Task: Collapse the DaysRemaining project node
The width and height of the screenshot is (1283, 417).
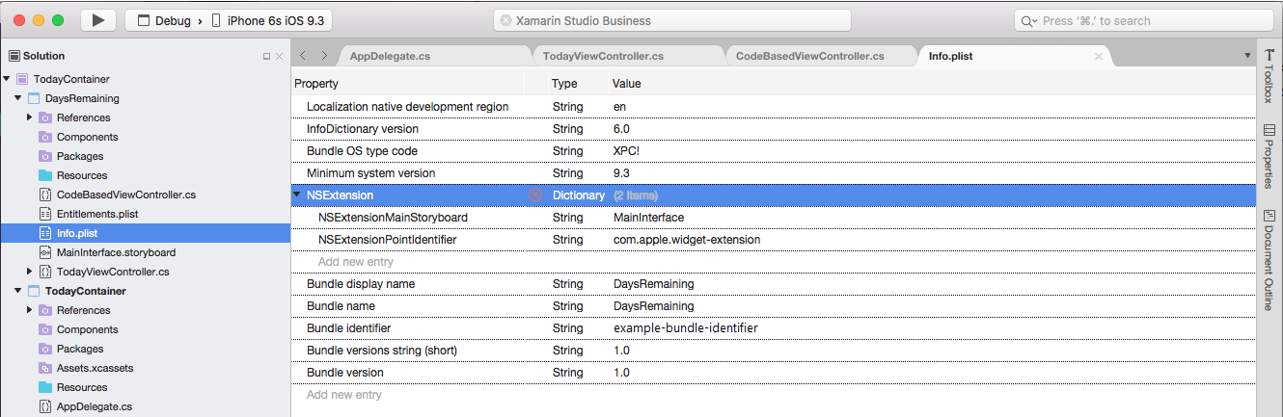Action: tap(18, 98)
